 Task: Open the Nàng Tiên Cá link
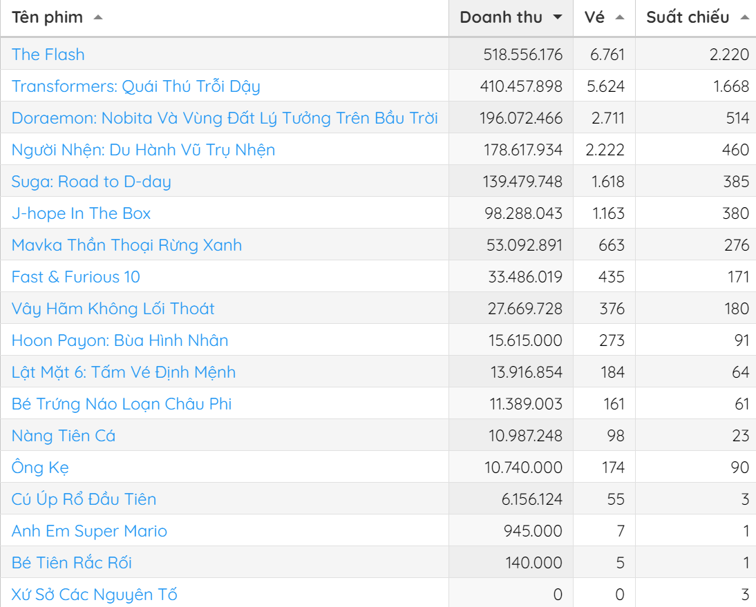pyautogui.click(x=64, y=436)
